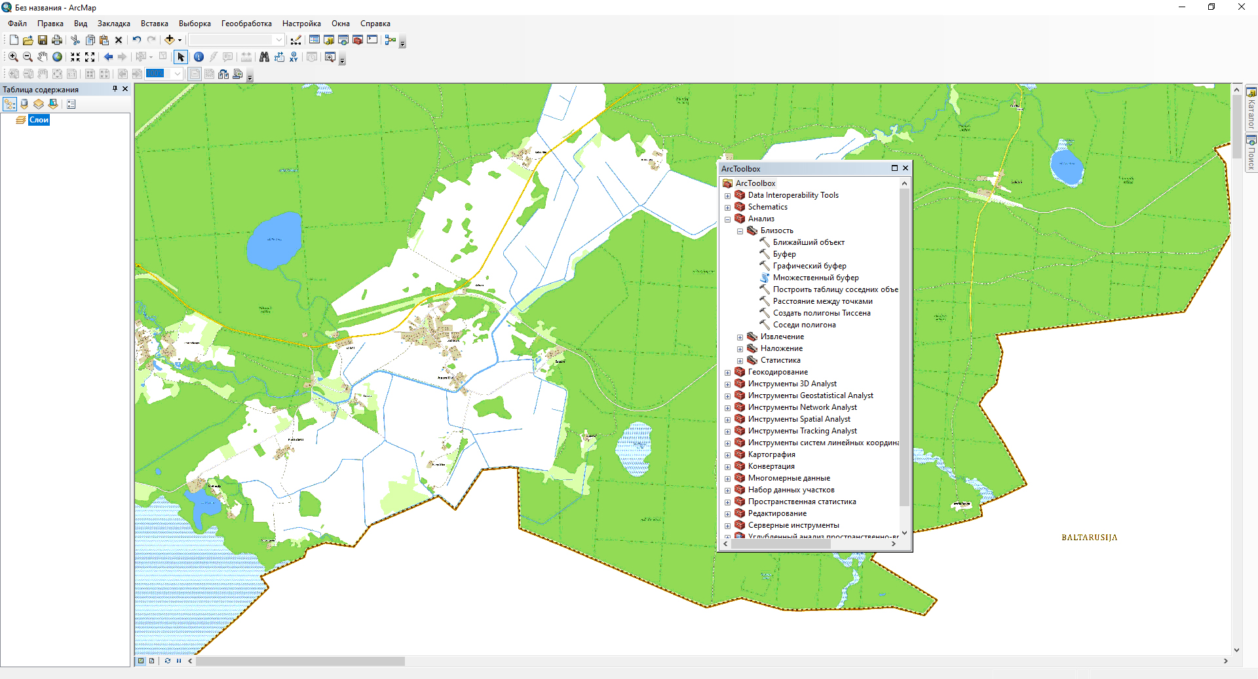Expand the Извлечение toolset
Viewport: 1258px width, 679px height.
(740, 337)
